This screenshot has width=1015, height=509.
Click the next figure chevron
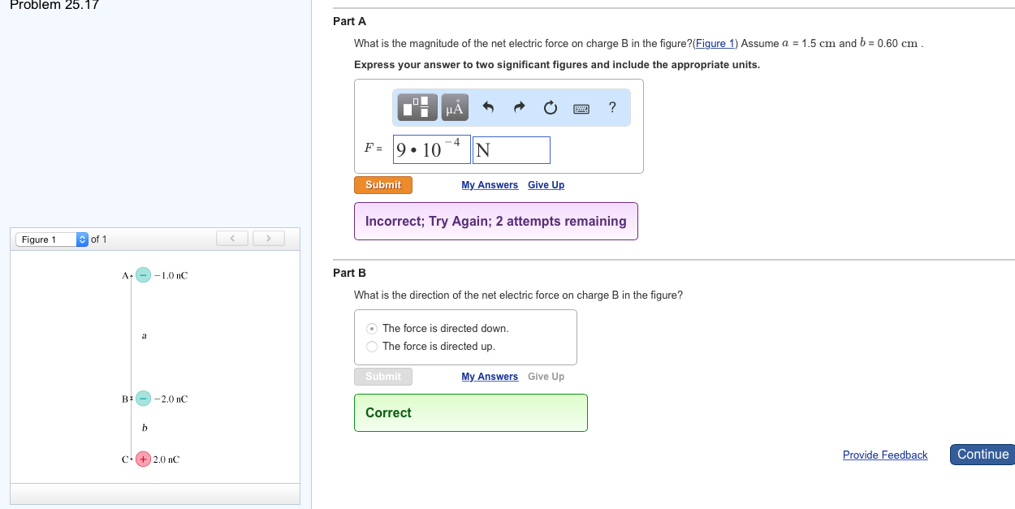(268, 238)
